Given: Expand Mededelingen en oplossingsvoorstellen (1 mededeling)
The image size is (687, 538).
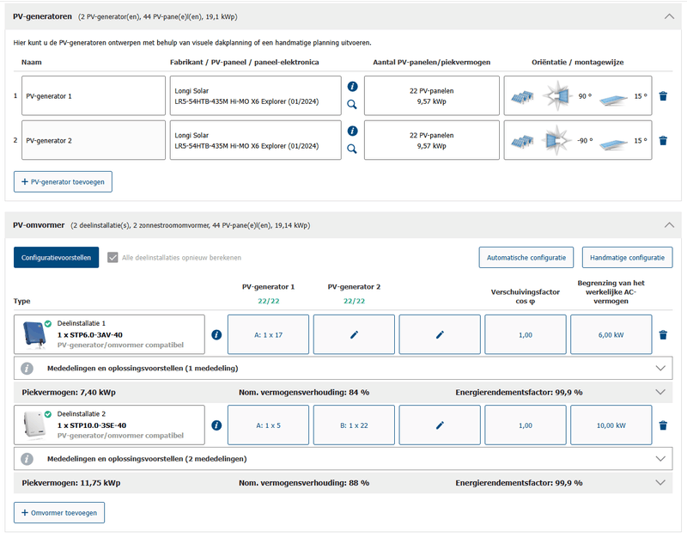Looking at the screenshot, I should [343, 369].
